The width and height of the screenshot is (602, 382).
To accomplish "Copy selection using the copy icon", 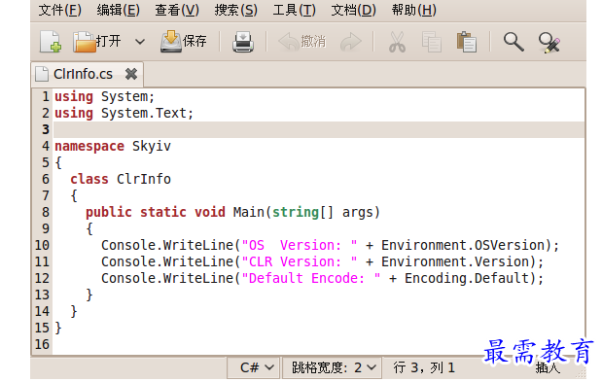I will click(432, 42).
